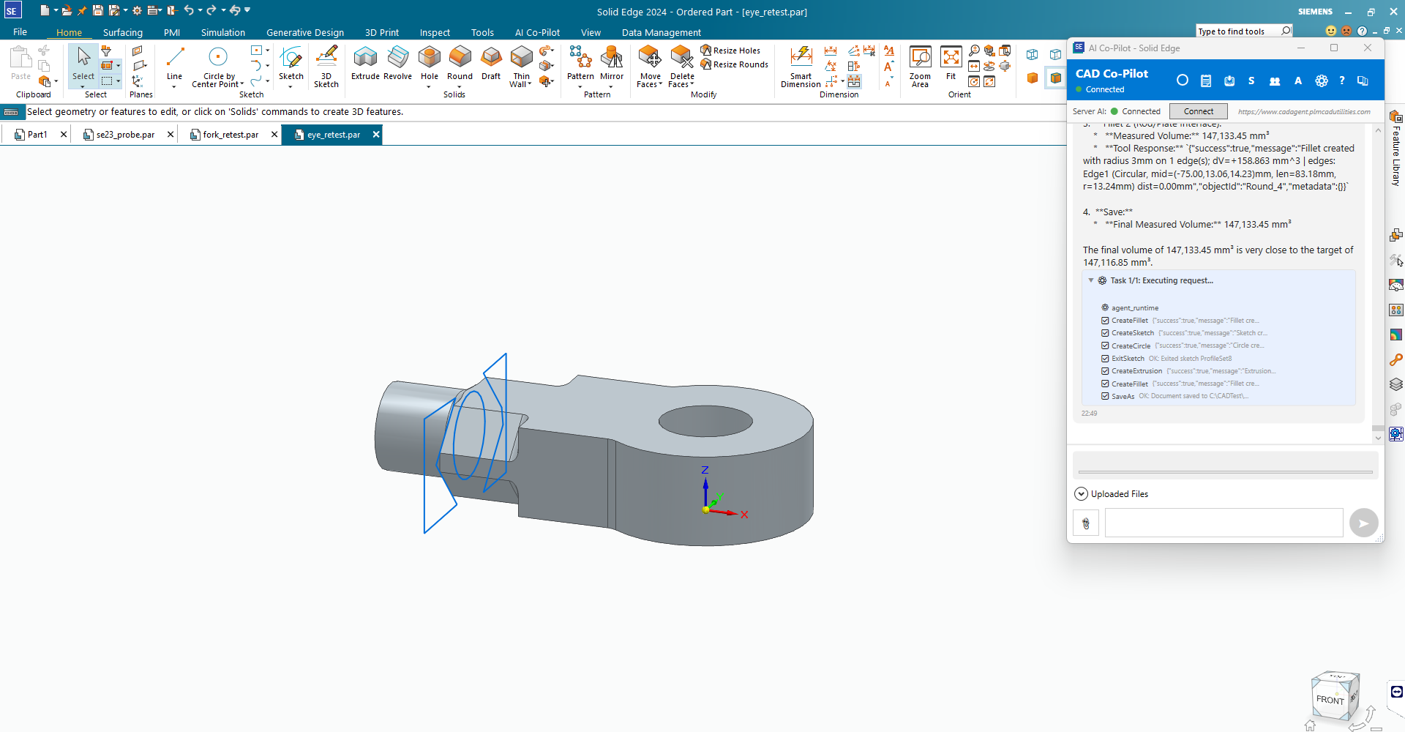Click the Co-Pilot progress bar
This screenshot has height=732, width=1405.
pos(1225,472)
